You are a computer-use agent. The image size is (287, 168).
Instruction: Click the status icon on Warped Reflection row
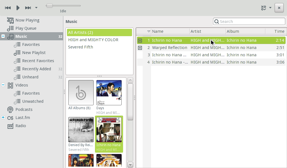[140, 48]
